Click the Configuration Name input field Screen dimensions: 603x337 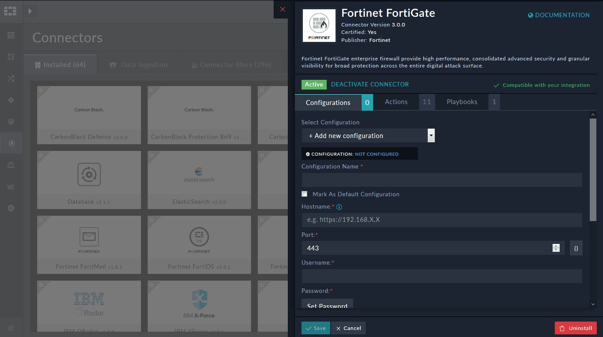pyautogui.click(x=442, y=180)
